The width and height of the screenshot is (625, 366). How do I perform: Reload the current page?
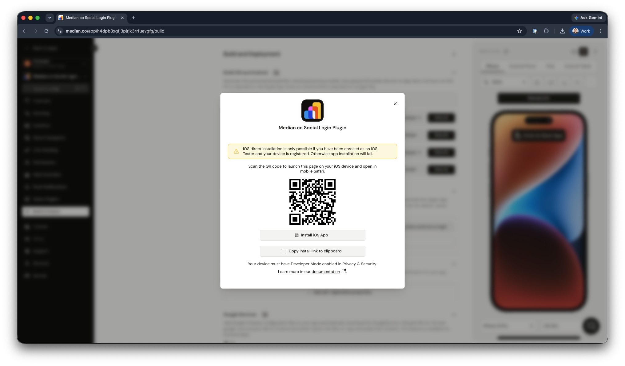click(x=46, y=31)
